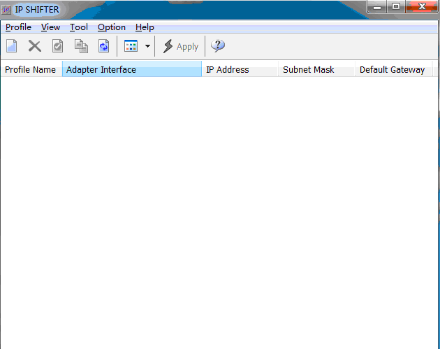Minimize the IP SHIFTER window
Viewport: 440px width, 349px height.
click(377, 6)
